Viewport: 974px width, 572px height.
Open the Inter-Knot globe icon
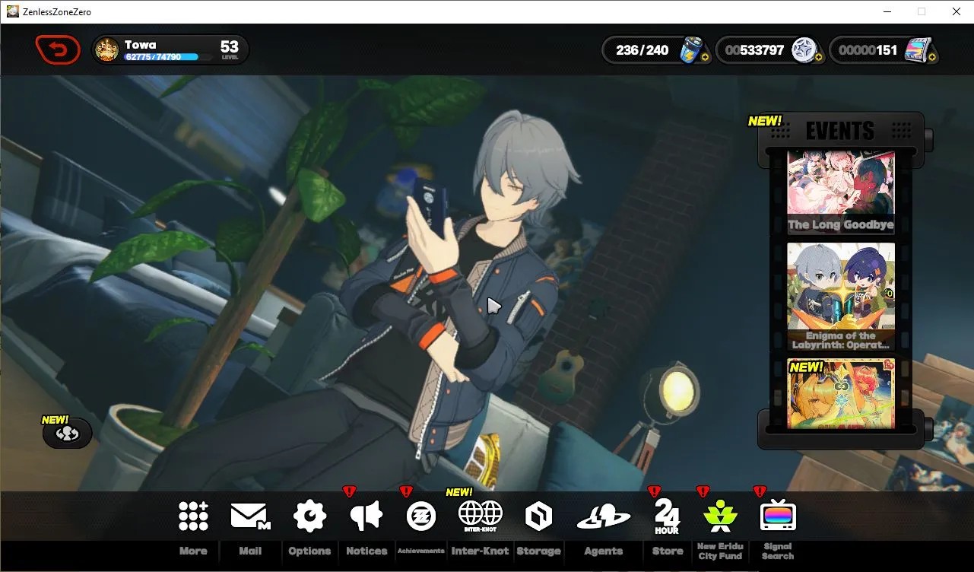coord(480,516)
